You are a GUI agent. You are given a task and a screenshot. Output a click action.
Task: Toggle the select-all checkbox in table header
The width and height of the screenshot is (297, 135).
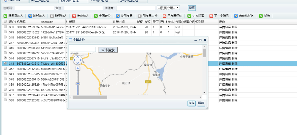coord(5,22)
